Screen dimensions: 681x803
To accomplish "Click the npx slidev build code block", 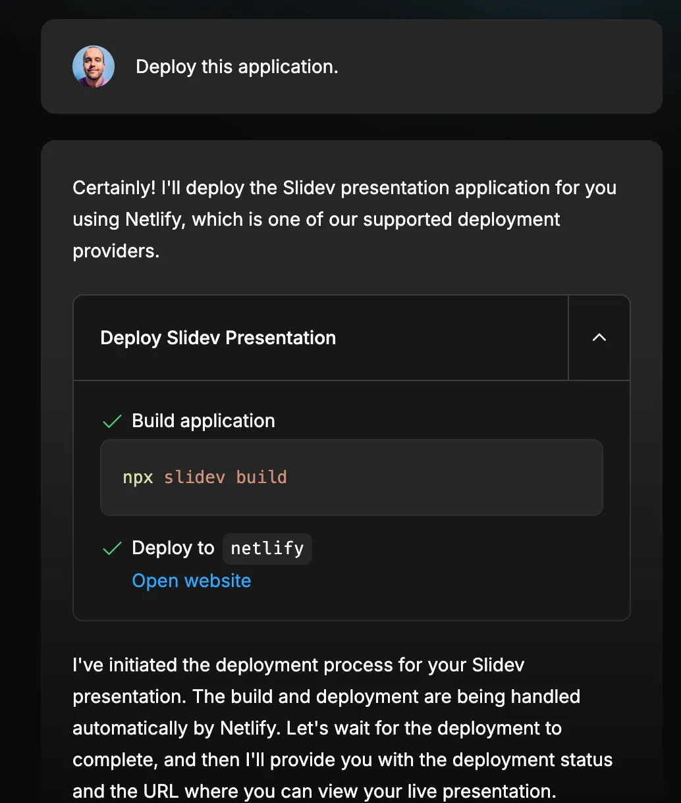I will [352, 477].
